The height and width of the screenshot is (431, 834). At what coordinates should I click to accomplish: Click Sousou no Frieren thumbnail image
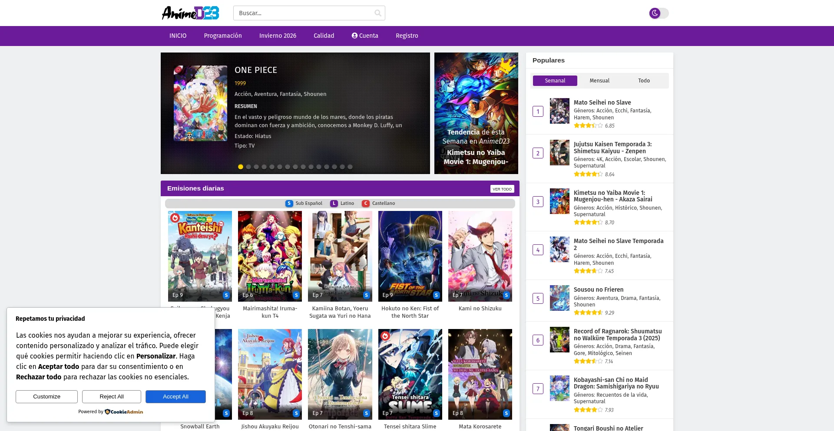[x=559, y=298]
